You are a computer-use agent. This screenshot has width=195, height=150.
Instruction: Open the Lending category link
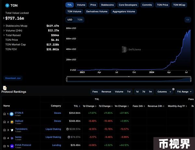57,145
